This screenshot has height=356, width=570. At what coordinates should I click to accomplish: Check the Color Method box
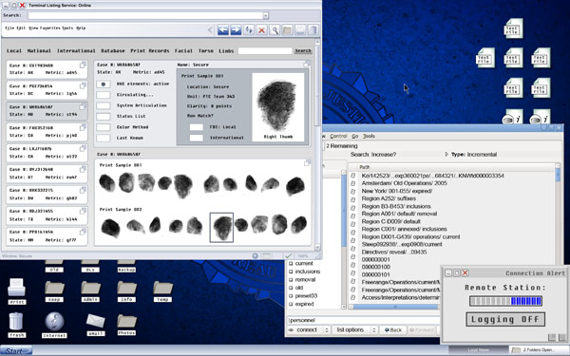point(104,127)
